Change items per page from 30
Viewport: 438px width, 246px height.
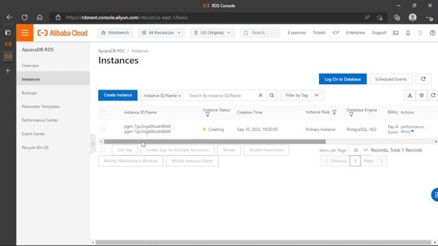click(x=359, y=150)
